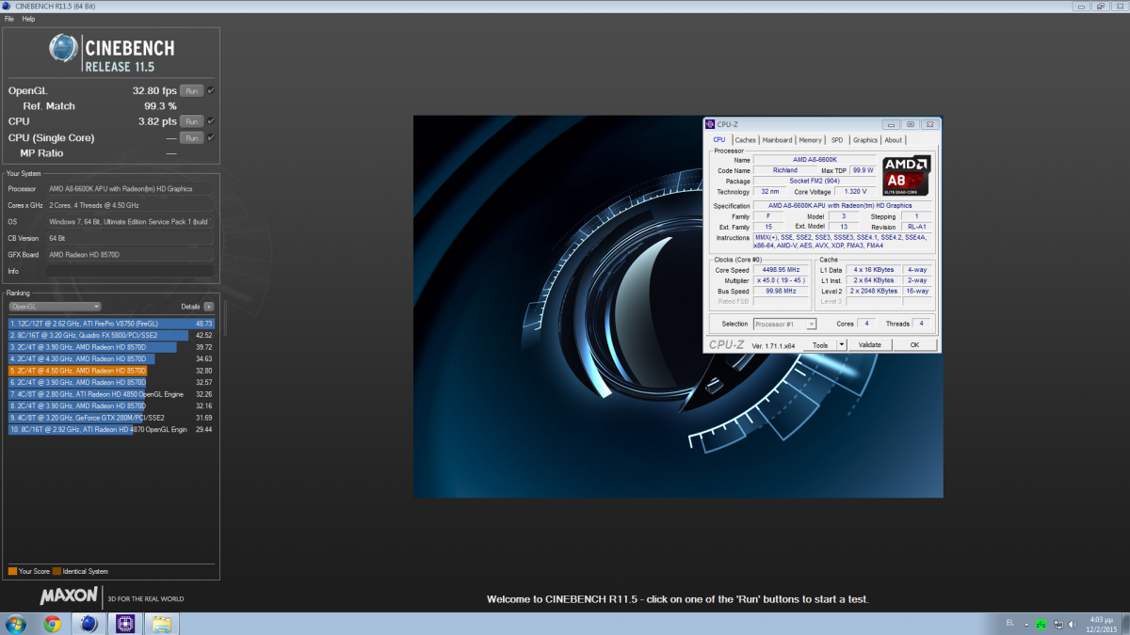Viewport: 1130px width, 635px height.
Task: Click the Bus Speed value 99.98 MHz
Action: click(781, 291)
